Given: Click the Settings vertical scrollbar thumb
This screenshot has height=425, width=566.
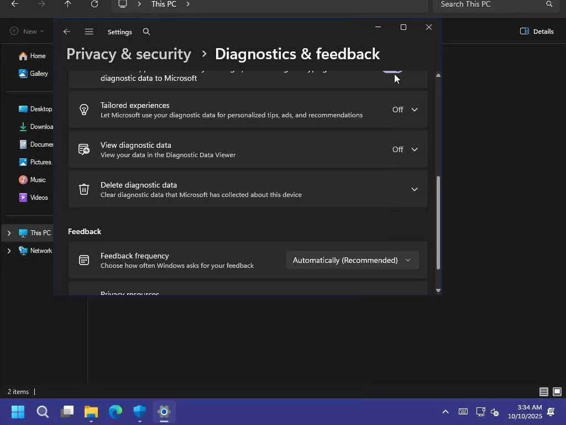Looking at the screenshot, I should click(438, 221).
